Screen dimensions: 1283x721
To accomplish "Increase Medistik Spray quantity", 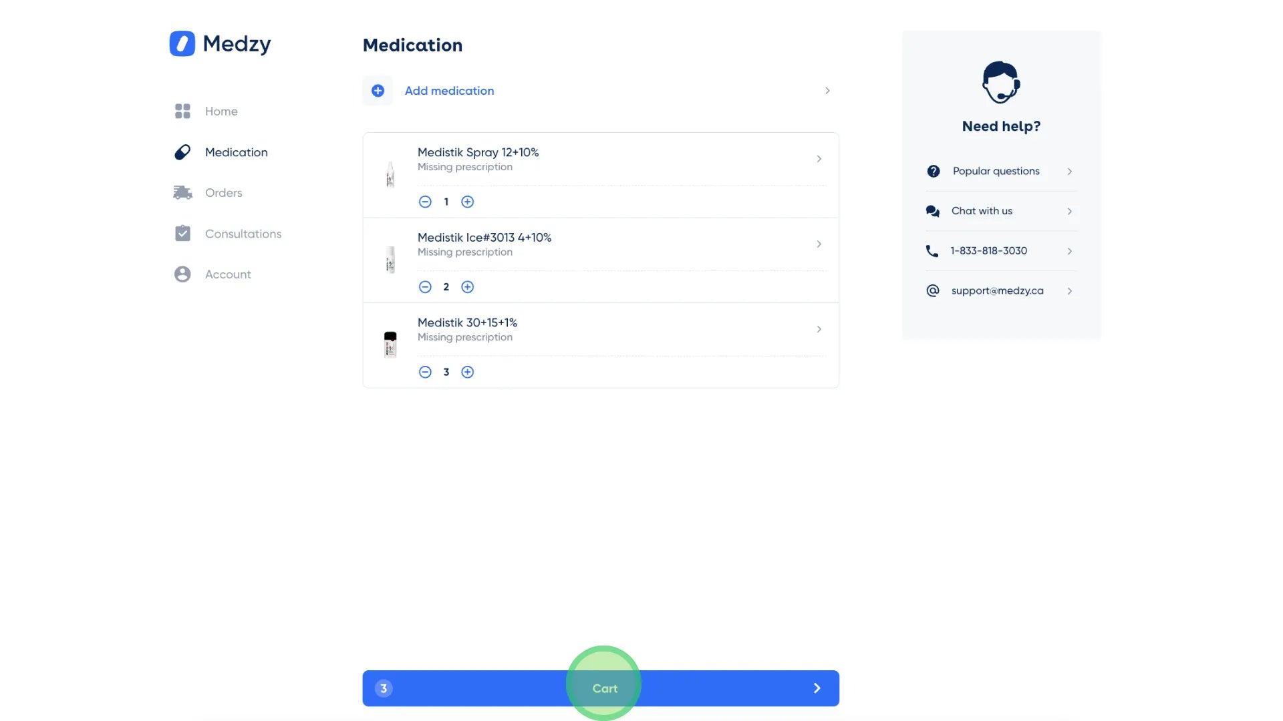I will click(x=468, y=202).
